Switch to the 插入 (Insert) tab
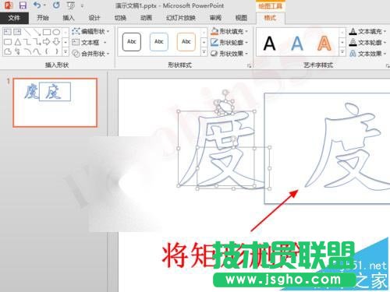 [69, 18]
